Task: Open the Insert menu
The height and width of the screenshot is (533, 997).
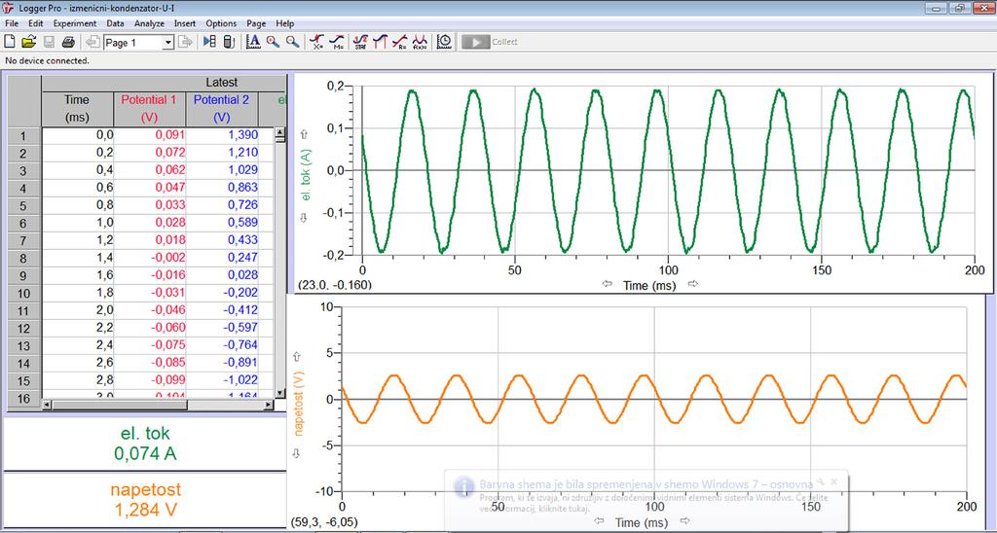Action: tap(185, 23)
